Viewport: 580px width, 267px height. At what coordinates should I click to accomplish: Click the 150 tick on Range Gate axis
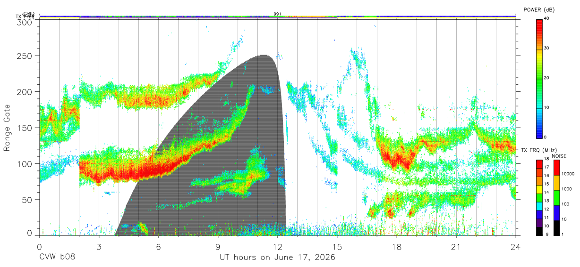point(25,128)
